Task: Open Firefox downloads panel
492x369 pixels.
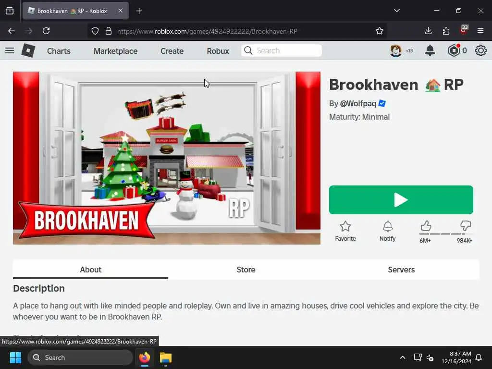Action: [x=428, y=31]
